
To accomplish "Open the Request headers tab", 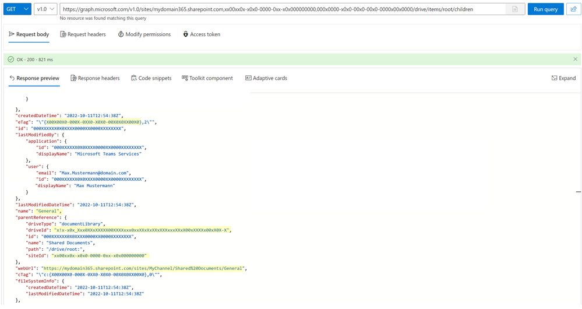I will click(83, 34).
